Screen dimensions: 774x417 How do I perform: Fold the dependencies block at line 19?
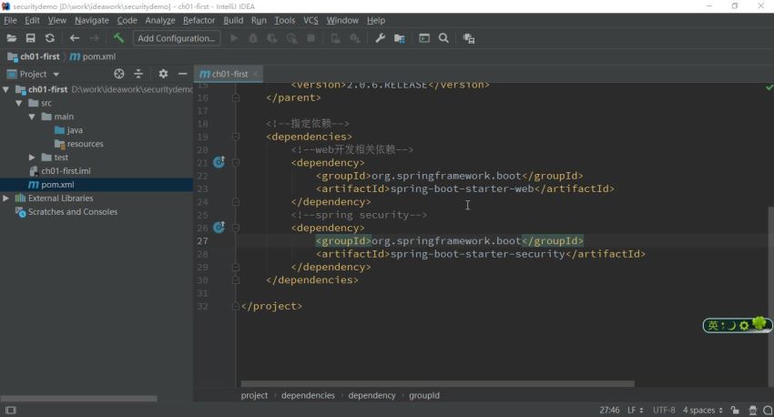tap(236, 137)
